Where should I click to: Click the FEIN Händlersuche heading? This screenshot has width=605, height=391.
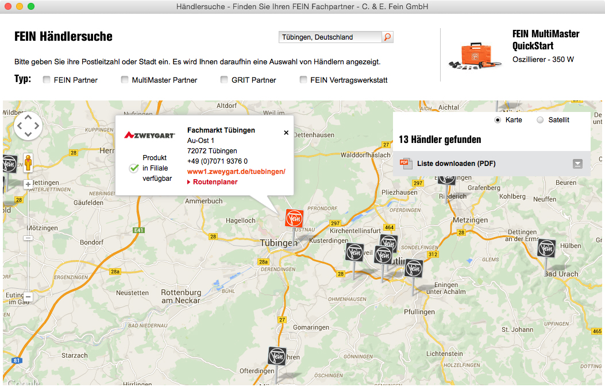coord(63,36)
